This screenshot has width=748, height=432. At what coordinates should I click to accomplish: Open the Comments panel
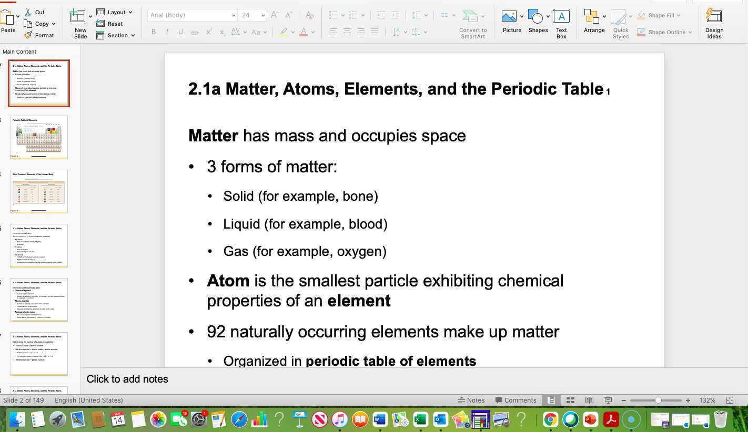[516, 400]
